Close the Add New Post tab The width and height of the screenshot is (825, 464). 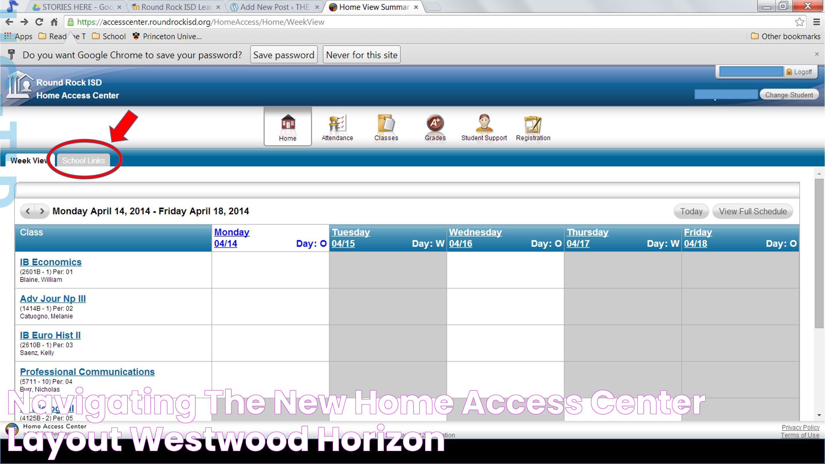pyautogui.click(x=317, y=7)
